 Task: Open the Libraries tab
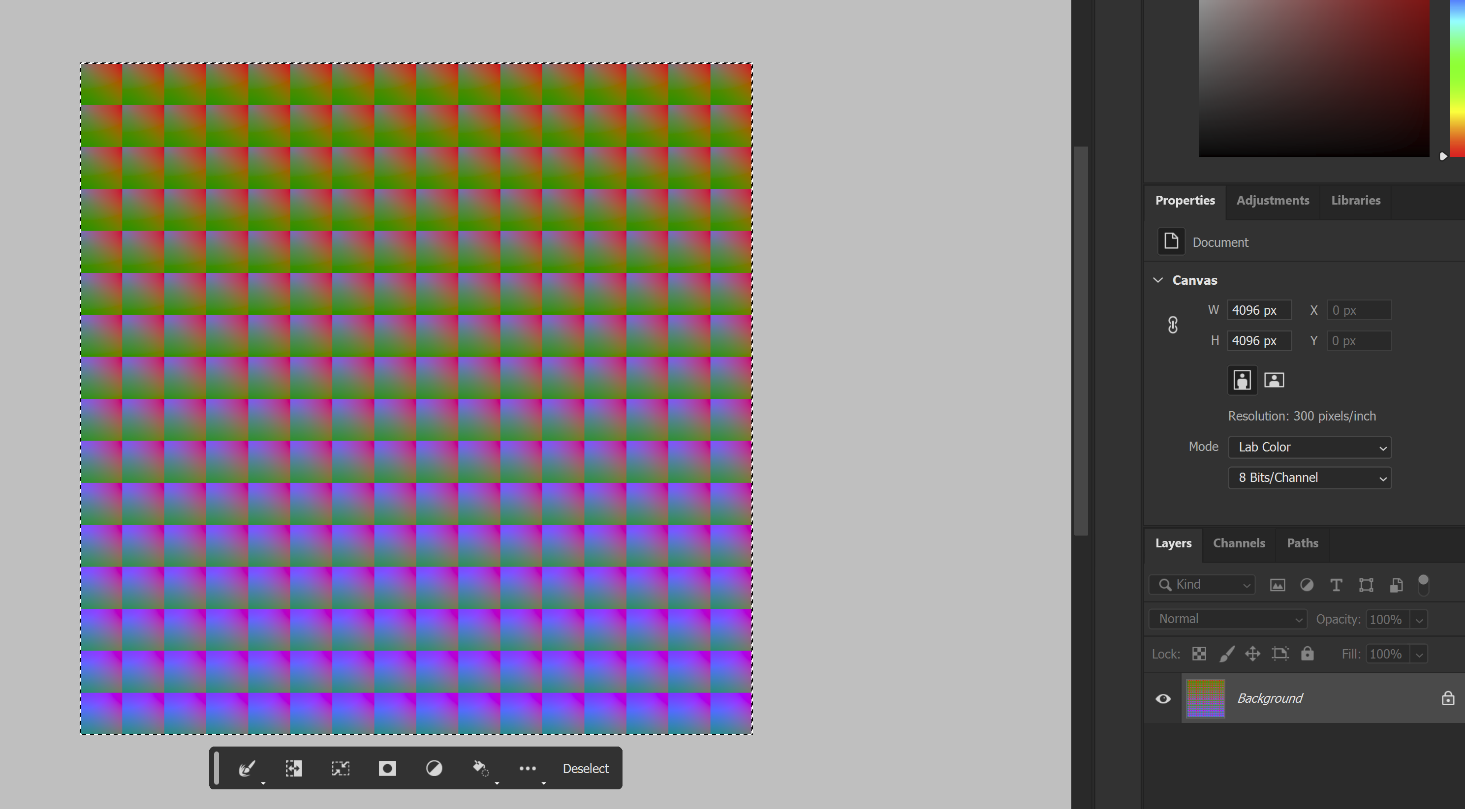1355,200
